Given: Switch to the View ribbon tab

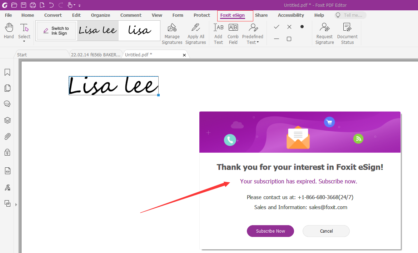Looking at the screenshot, I should pyautogui.click(x=157, y=15).
